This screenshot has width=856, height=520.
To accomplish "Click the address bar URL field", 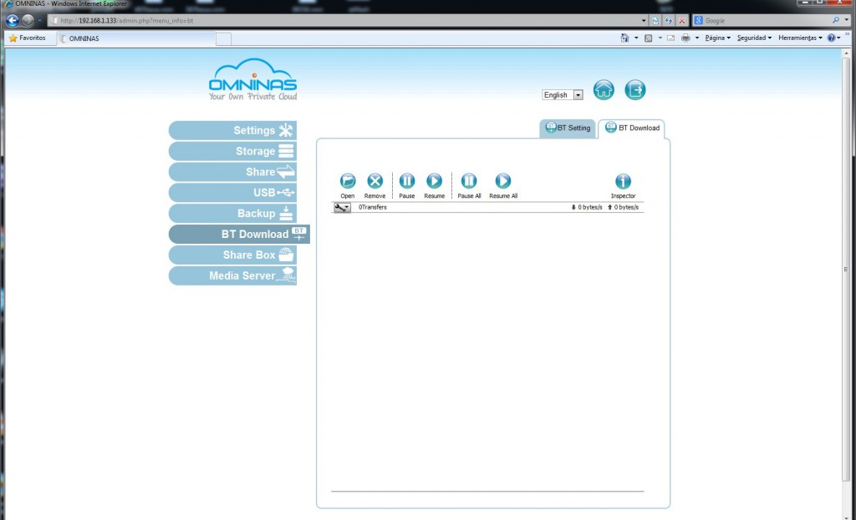I will (344, 21).
